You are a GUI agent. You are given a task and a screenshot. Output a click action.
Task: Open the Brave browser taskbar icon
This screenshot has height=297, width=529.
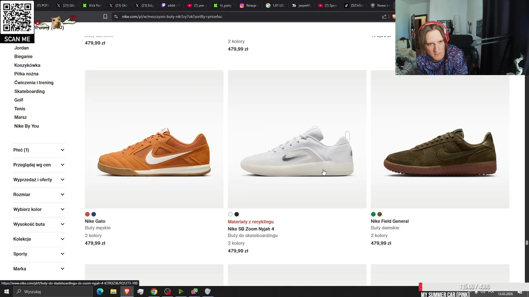(x=127, y=292)
